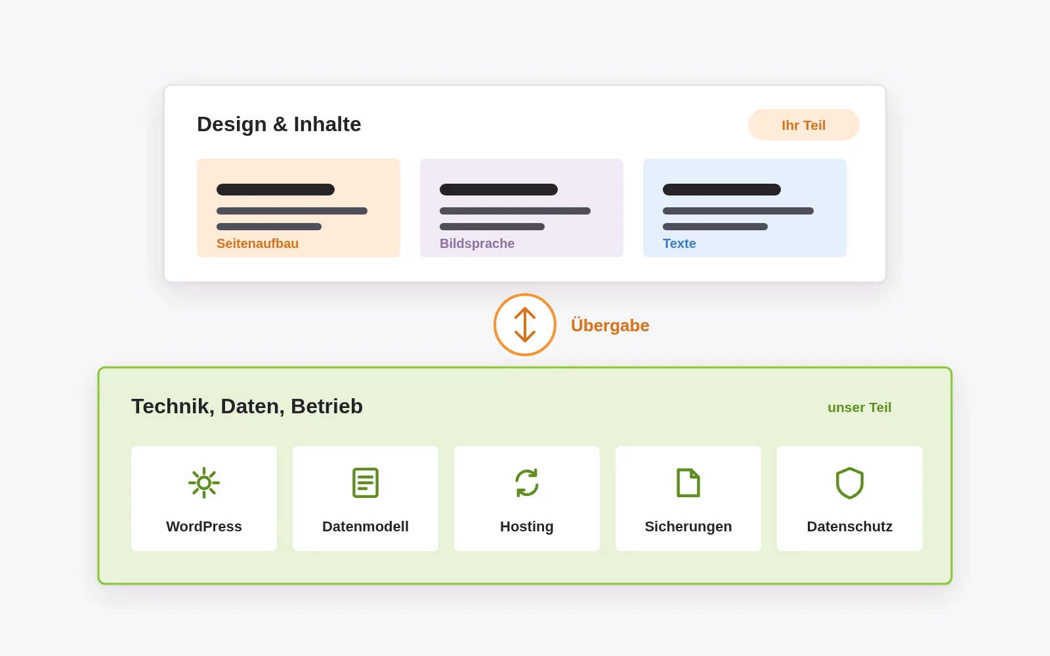Click the WordPress gear icon

(x=204, y=483)
